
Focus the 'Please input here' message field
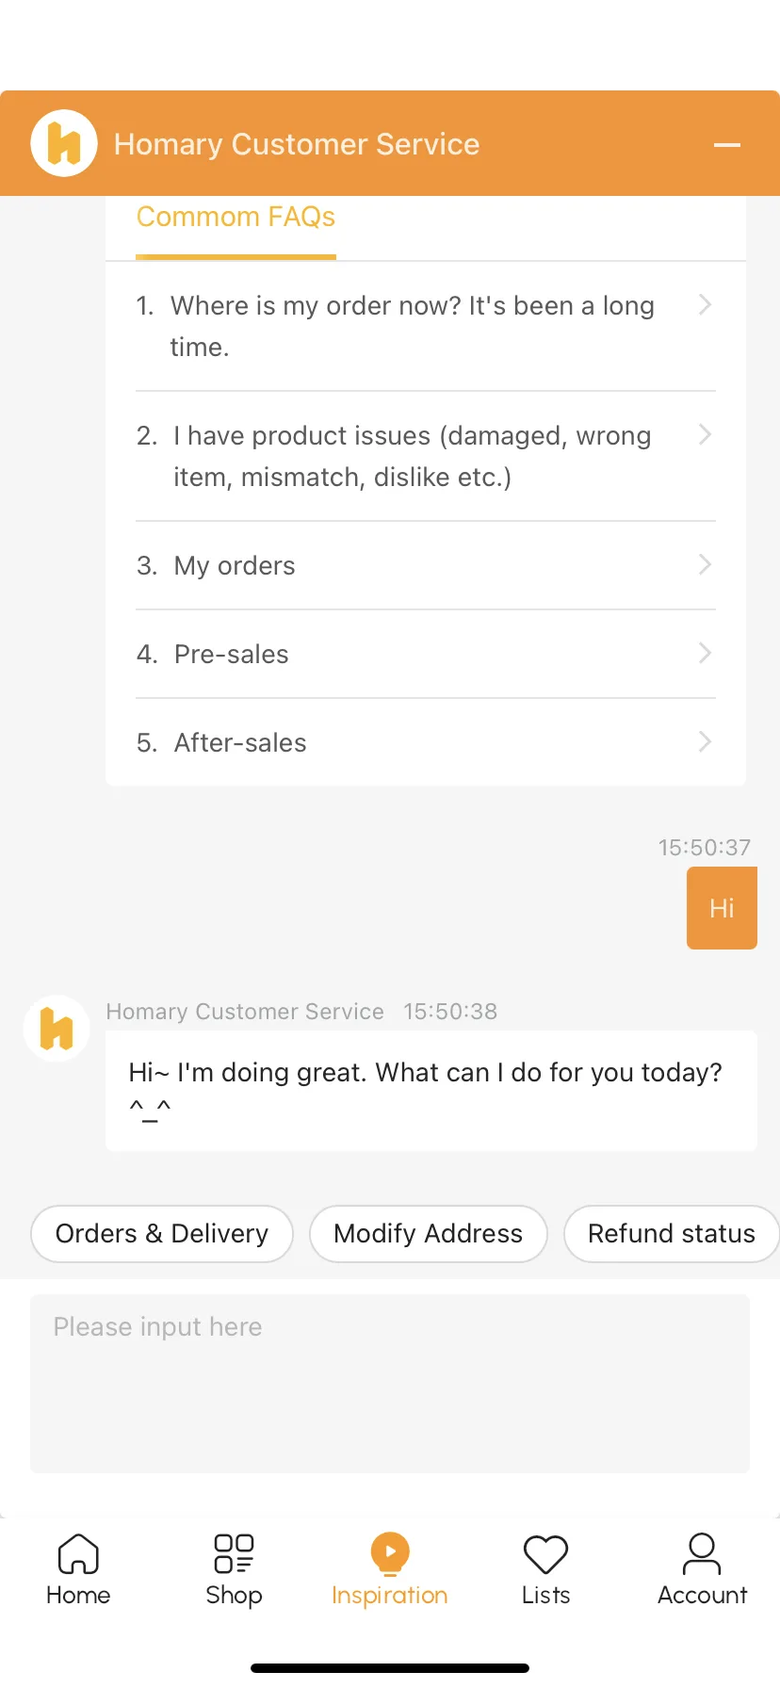(x=390, y=1384)
